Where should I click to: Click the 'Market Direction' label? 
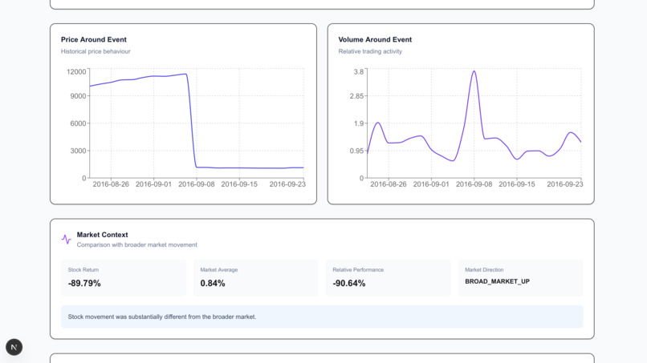click(x=484, y=270)
